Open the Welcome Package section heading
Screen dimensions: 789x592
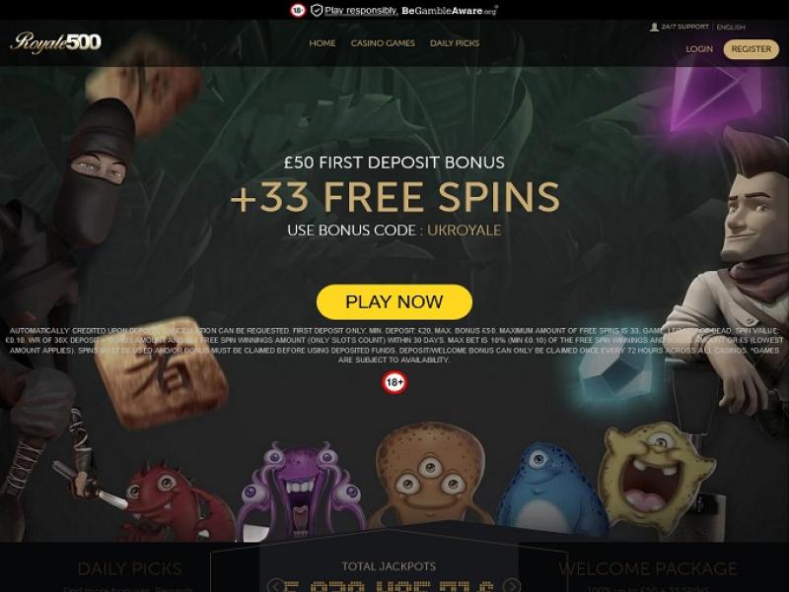[648, 569]
